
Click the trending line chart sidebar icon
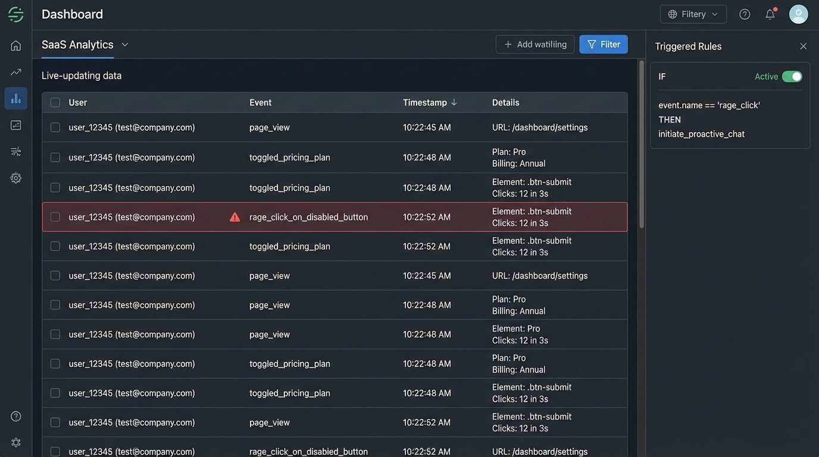pyautogui.click(x=16, y=72)
